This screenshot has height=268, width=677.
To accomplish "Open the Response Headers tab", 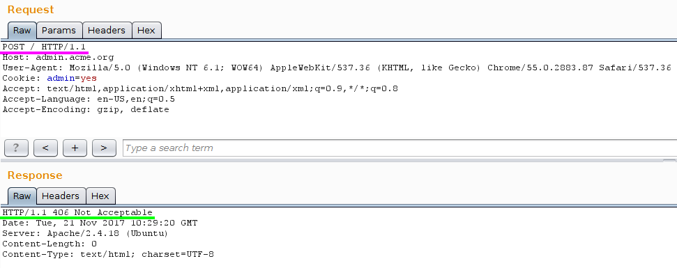I will click(61, 196).
